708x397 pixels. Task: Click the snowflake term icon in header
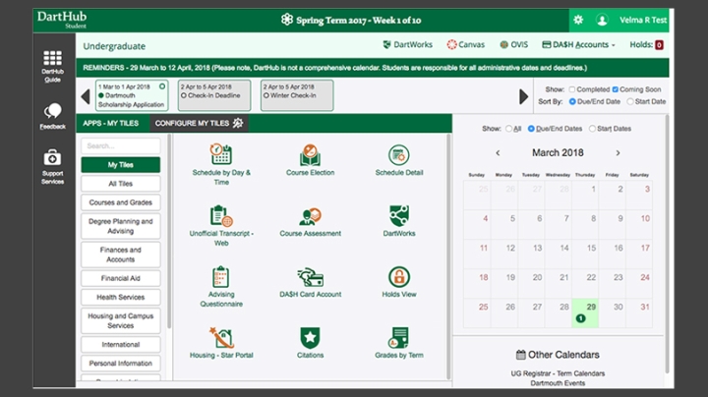(x=287, y=20)
